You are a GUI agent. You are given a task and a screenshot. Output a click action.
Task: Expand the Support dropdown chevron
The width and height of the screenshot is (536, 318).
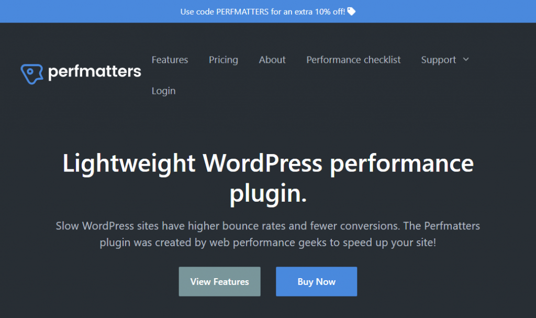tap(466, 60)
